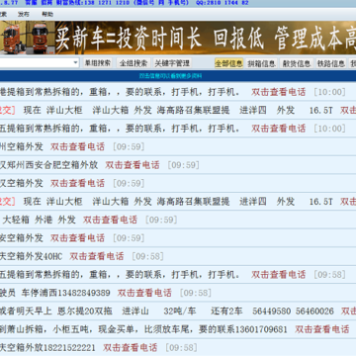Select the 郑州西安合肥空箱外放 message text
This screenshot has height=356, width=356.
[x=49, y=165]
